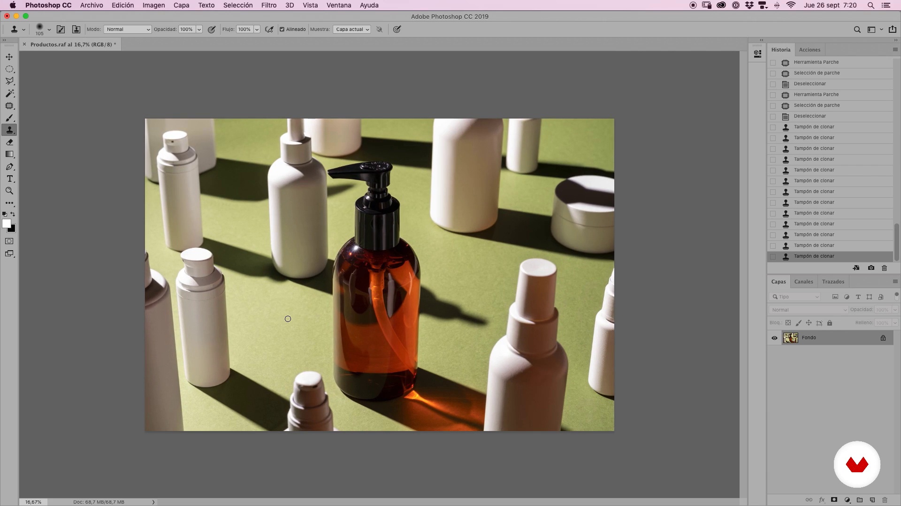The image size is (901, 506).
Task: Open the Modo blend mode dropdown
Action: pos(127,29)
